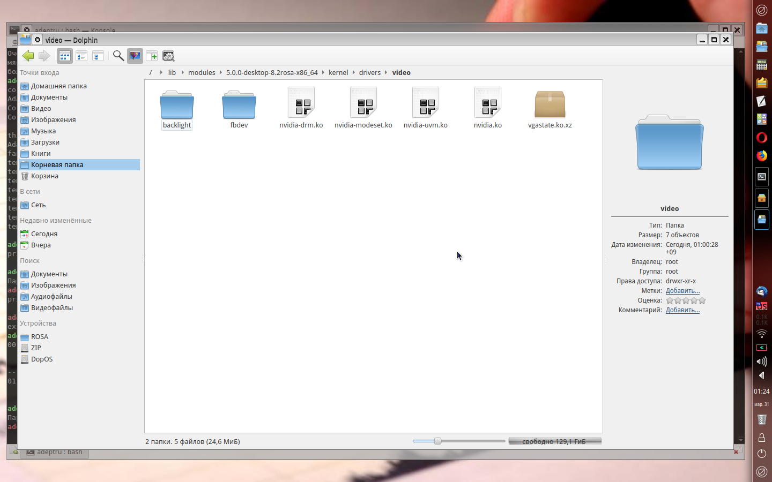
Task: Open search with magnifier icon
Action: [118, 56]
